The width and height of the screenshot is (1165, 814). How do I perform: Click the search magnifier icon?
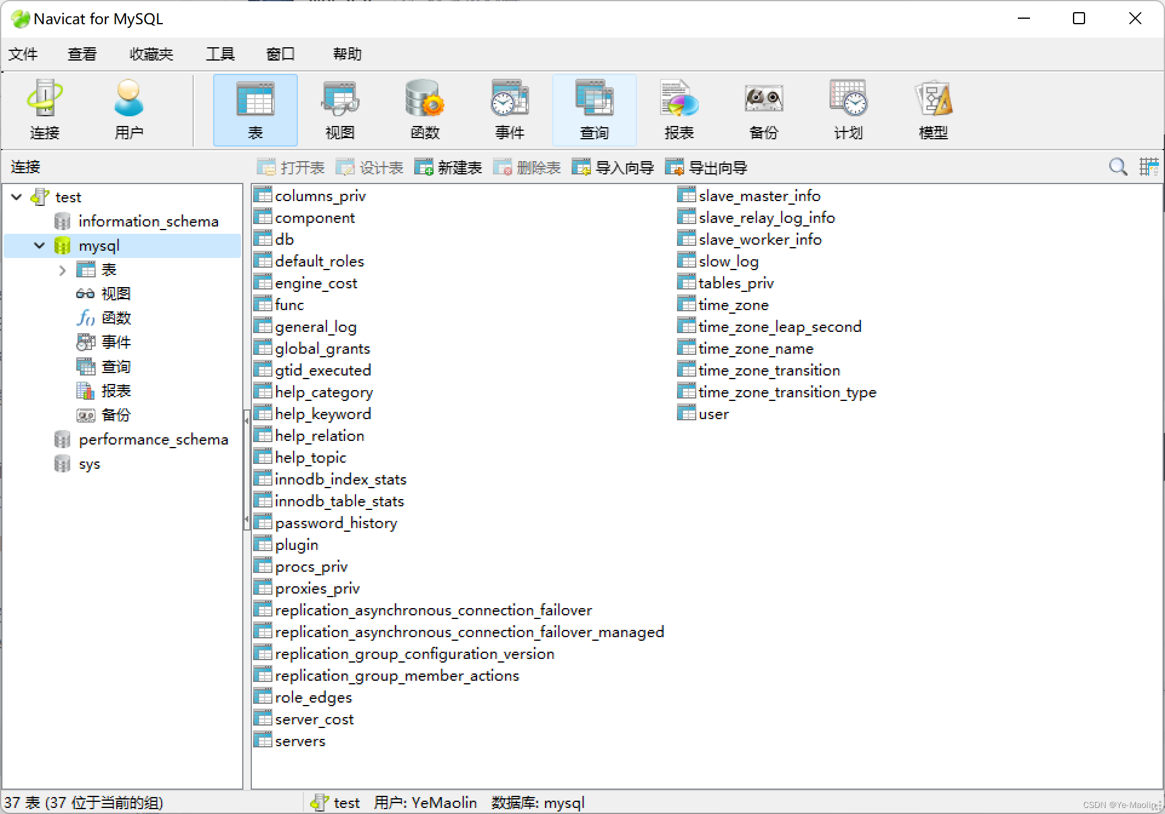(x=1117, y=167)
